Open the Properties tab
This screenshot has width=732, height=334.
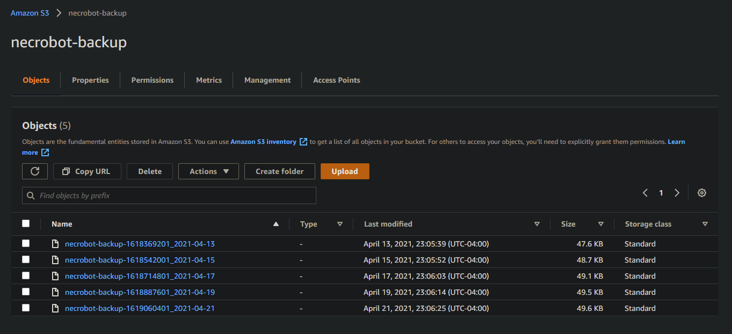[x=90, y=80]
